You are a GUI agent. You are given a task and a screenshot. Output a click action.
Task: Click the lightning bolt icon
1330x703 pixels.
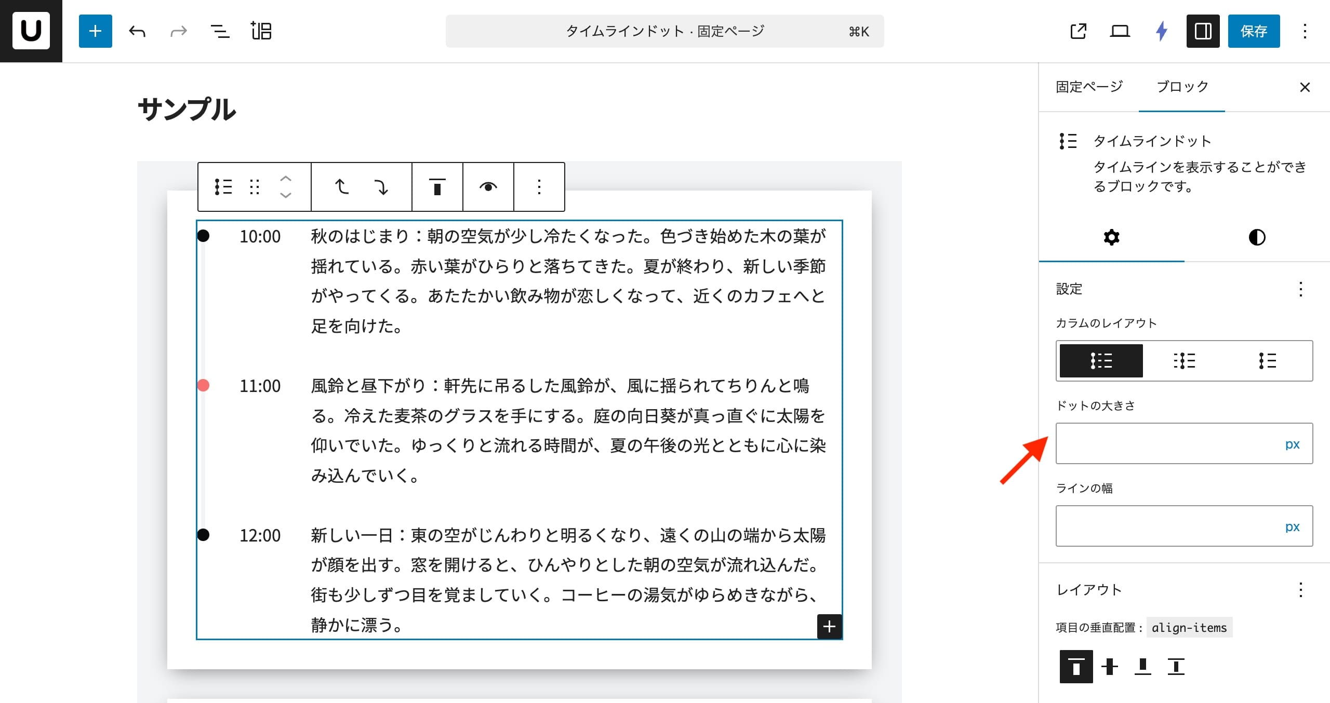coord(1162,31)
